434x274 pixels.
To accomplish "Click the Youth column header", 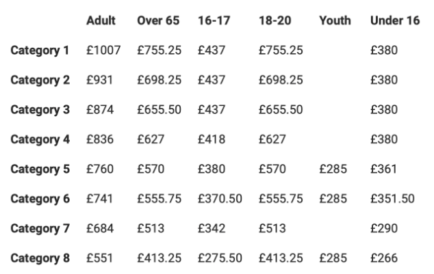I will click(x=335, y=20).
